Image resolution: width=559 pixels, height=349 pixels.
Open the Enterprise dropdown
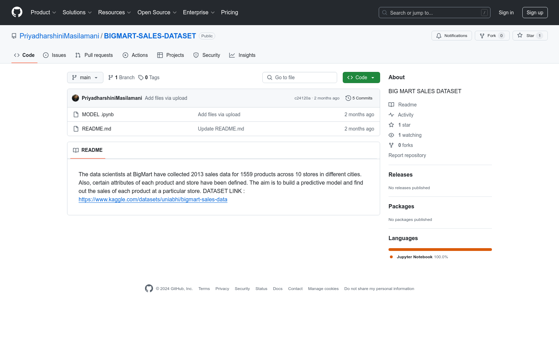[199, 13]
